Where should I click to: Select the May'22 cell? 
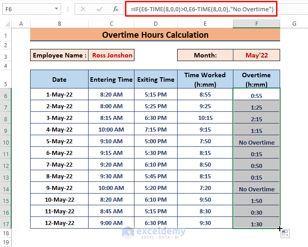click(257, 55)
